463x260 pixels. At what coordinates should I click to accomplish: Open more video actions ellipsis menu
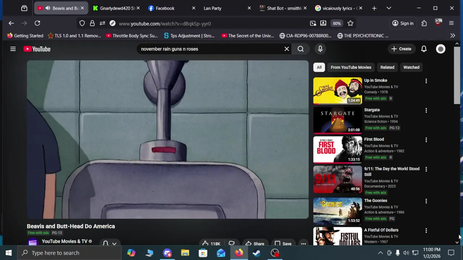pos(303,243)
